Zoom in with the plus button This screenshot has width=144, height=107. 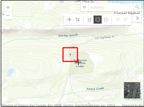click(8, 7)
